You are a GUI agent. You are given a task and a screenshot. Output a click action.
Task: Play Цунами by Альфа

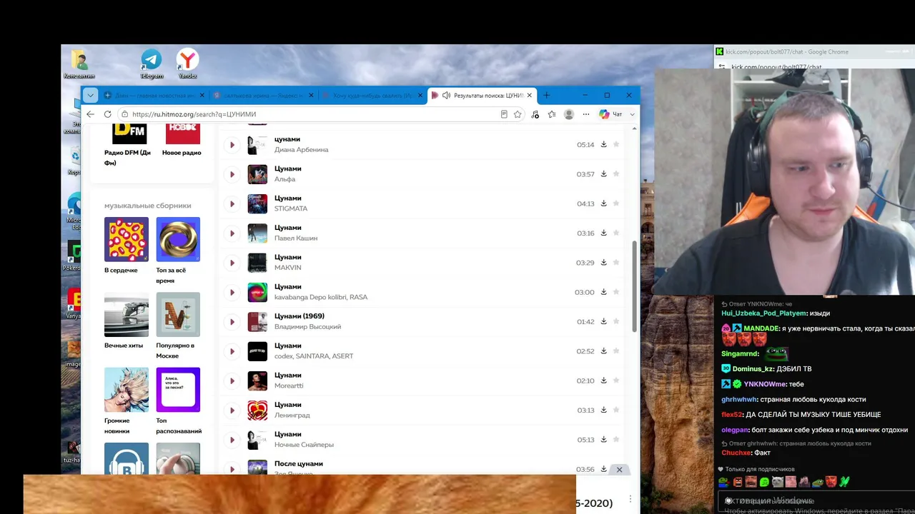pyautogui.click(x=232, y=174)
